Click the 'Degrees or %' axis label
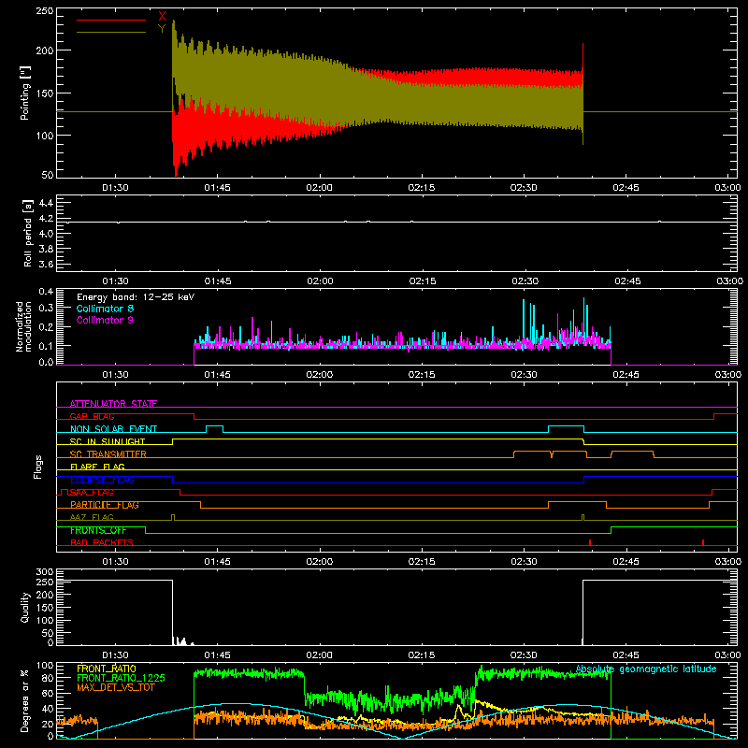This screenshot has height=748, width=748. click(25, 701)
